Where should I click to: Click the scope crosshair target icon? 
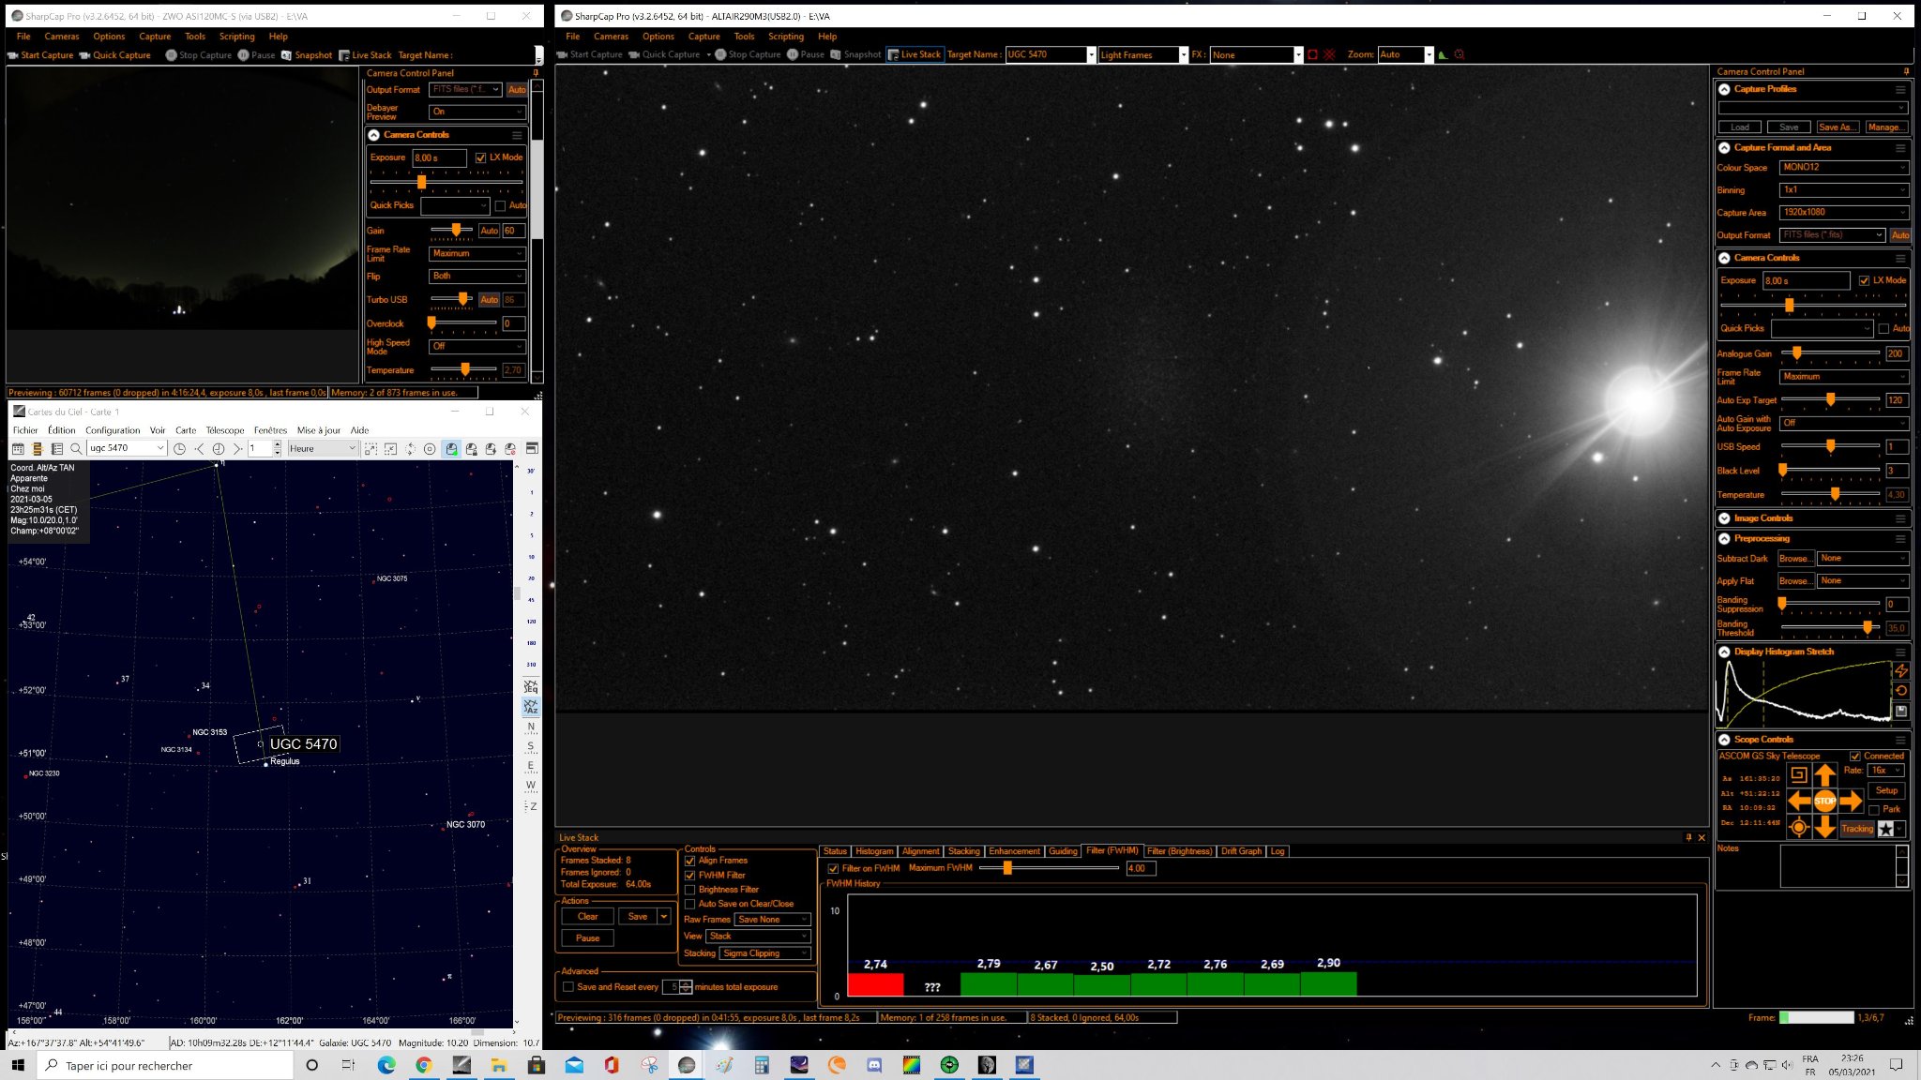click(1798, 827)
